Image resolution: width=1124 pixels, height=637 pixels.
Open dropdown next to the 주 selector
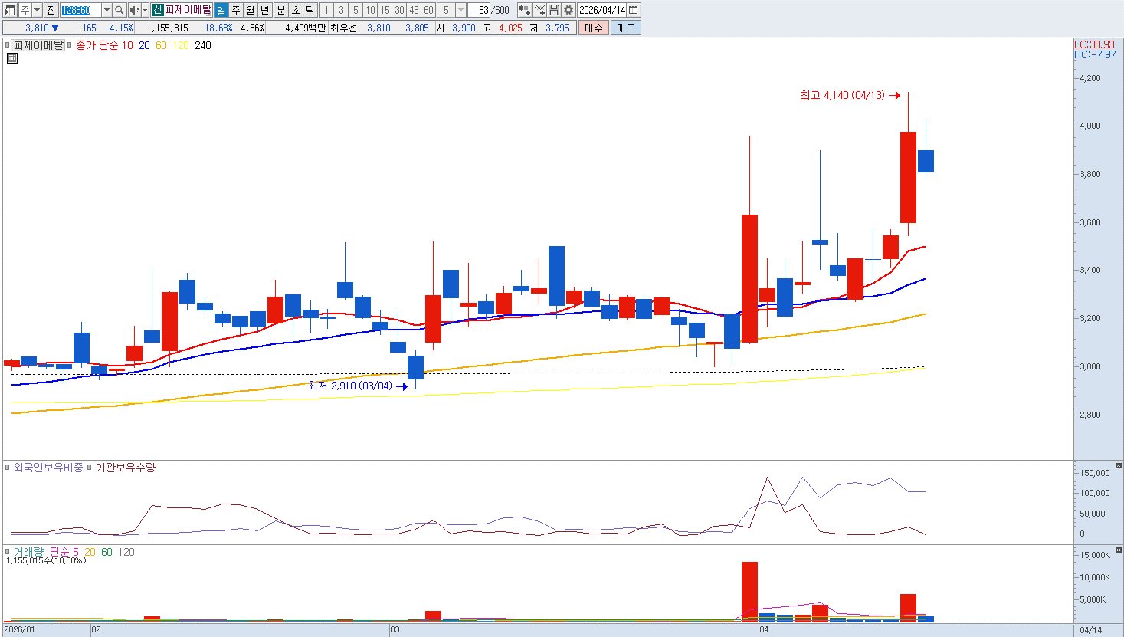[37, 10]
